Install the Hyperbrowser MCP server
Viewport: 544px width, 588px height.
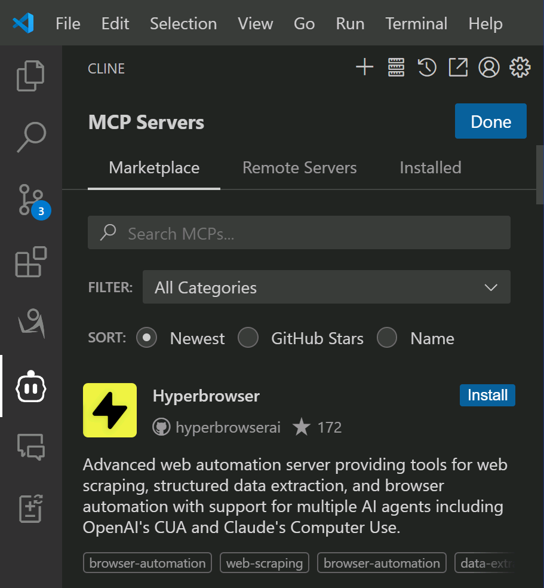[x=487, y=395]
